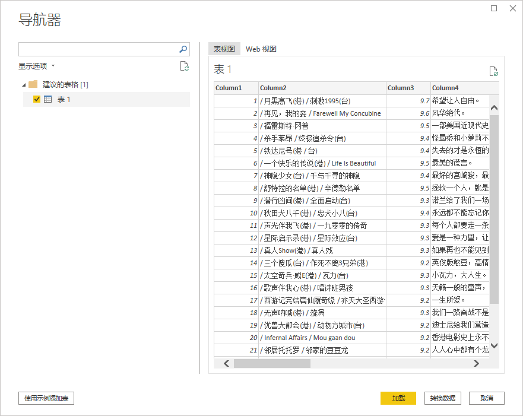
Task: Click the 取消 button
Action: [486, 398]
